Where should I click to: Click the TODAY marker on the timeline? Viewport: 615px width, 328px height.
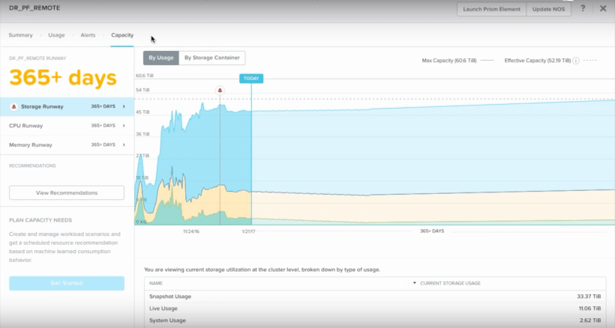251,78
